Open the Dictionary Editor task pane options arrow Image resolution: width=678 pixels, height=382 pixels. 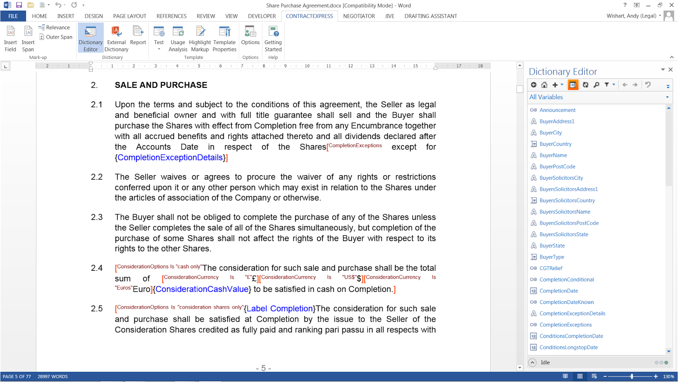point(663,70)
